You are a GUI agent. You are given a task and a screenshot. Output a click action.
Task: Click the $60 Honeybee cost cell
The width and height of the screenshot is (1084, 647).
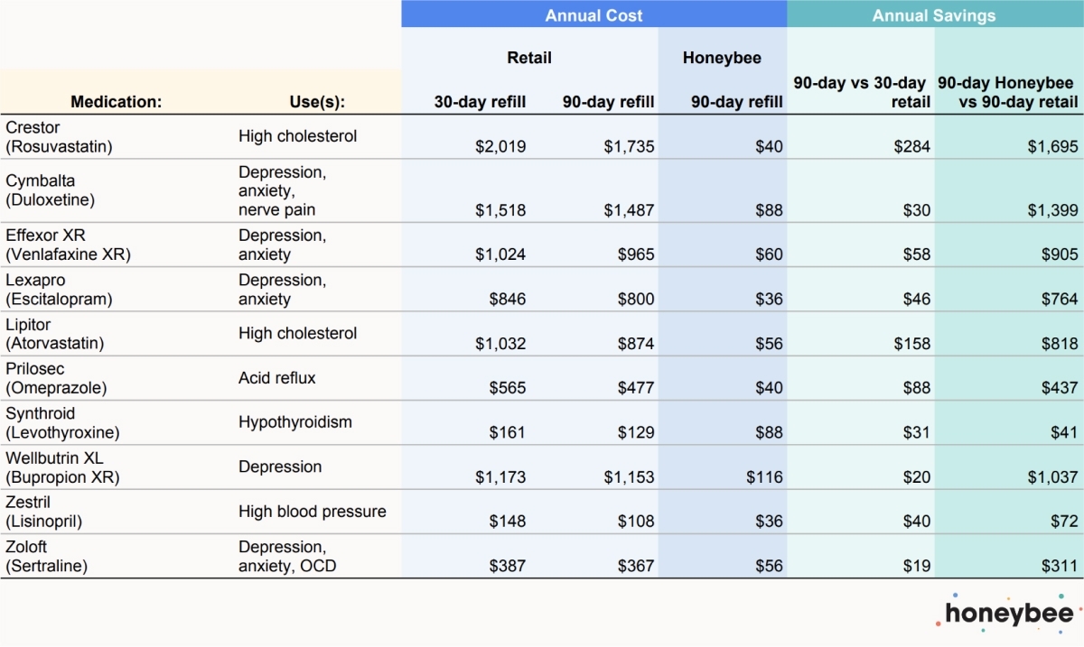tap(770, 254)
